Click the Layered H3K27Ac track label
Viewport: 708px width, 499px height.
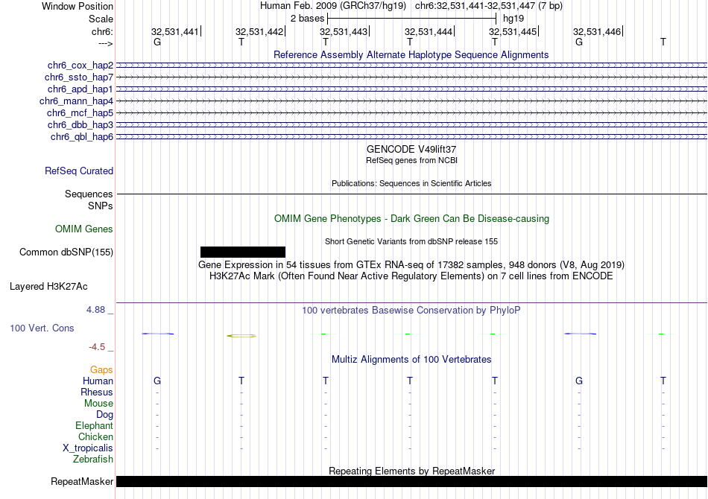[x=48, y=287]
